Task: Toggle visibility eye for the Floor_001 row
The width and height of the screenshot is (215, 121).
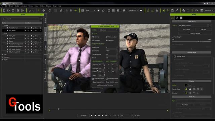Action: pos(25,36)
